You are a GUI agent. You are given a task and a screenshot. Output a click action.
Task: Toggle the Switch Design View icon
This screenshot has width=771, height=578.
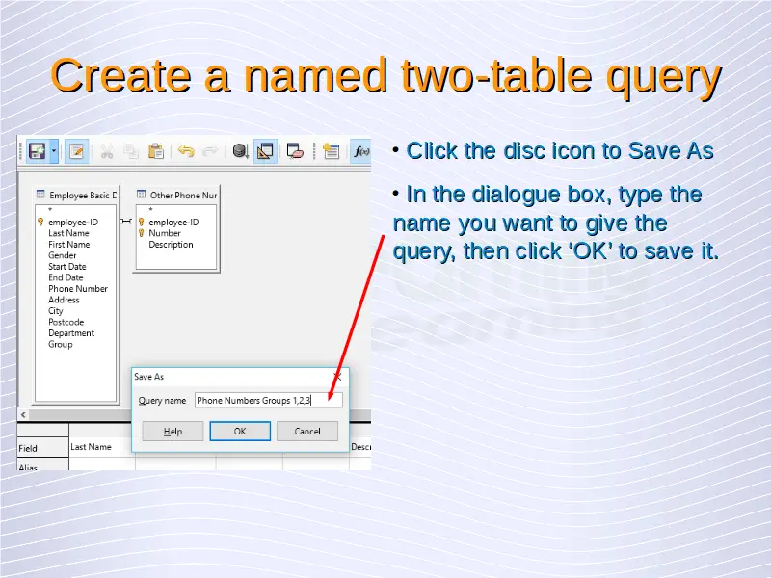pos(265,151)
